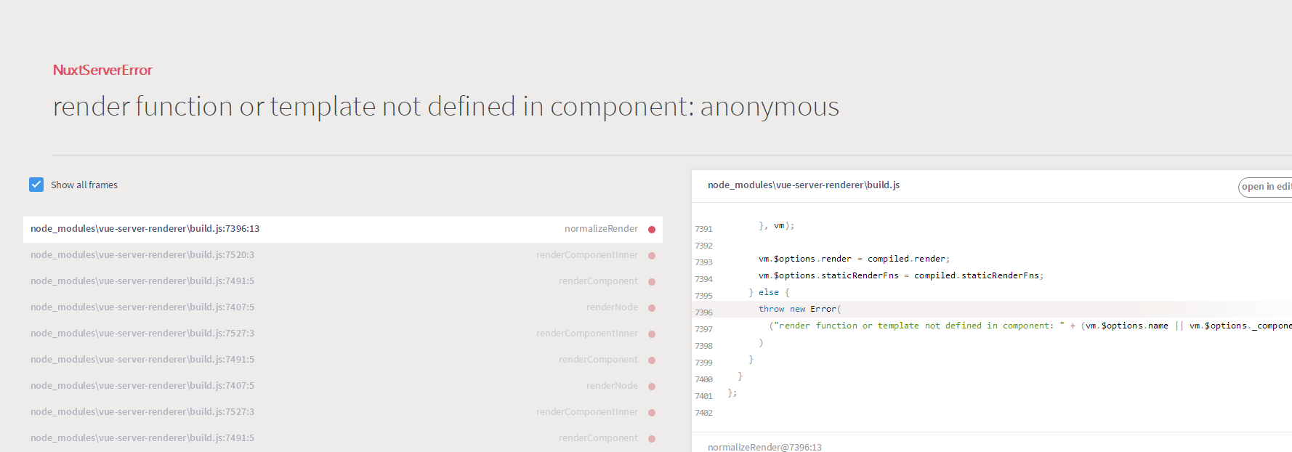Click line number 7402 in code
1292x452 pixels.
click(x=703, y=413)
